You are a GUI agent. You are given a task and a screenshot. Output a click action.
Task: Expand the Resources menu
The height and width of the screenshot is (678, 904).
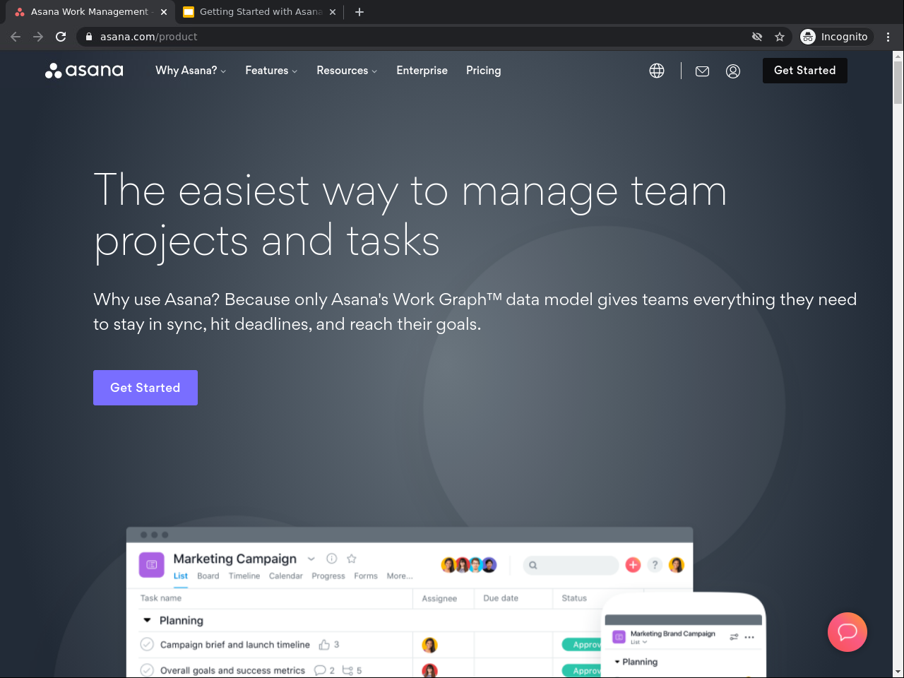(347, 71)
